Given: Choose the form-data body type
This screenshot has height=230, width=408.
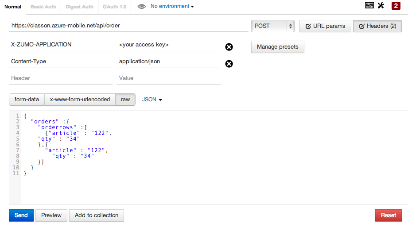Looking at the screenshot, I should (x=27, y=100).
